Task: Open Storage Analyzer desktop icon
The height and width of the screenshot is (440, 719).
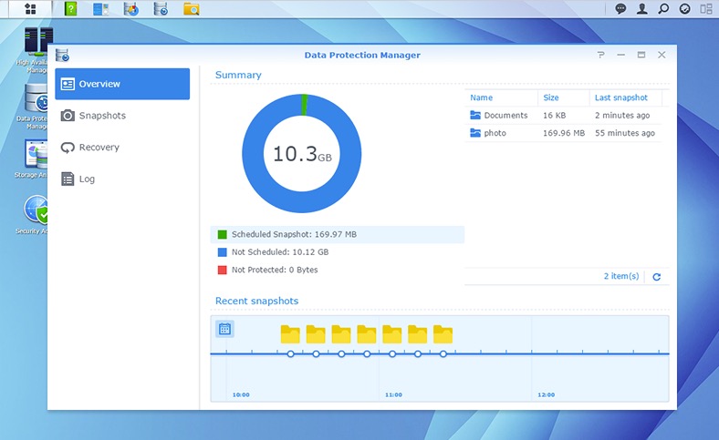Action: click(35, 159)
